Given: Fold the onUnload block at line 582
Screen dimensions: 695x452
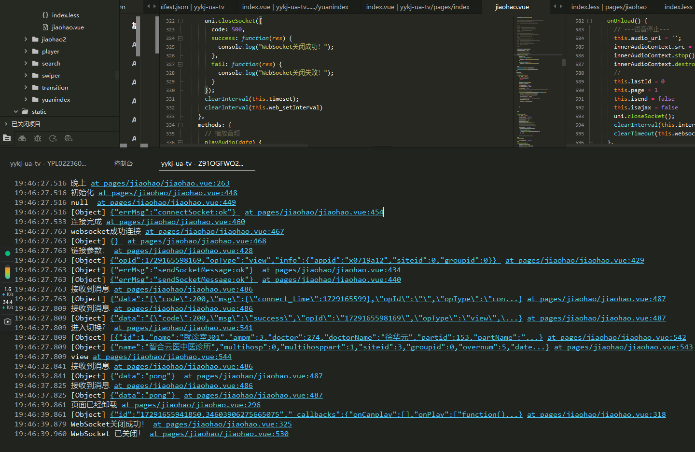Looking at the screenshot, I should (589, 21).
